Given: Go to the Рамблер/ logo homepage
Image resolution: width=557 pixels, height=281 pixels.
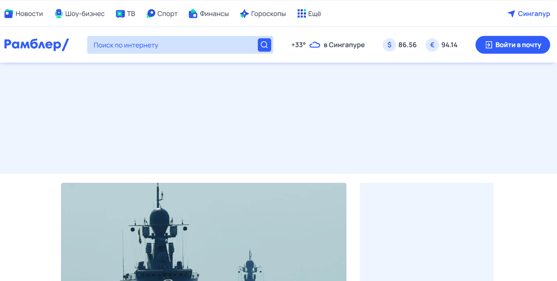Looking at the screenshot, I should (36, 45).
